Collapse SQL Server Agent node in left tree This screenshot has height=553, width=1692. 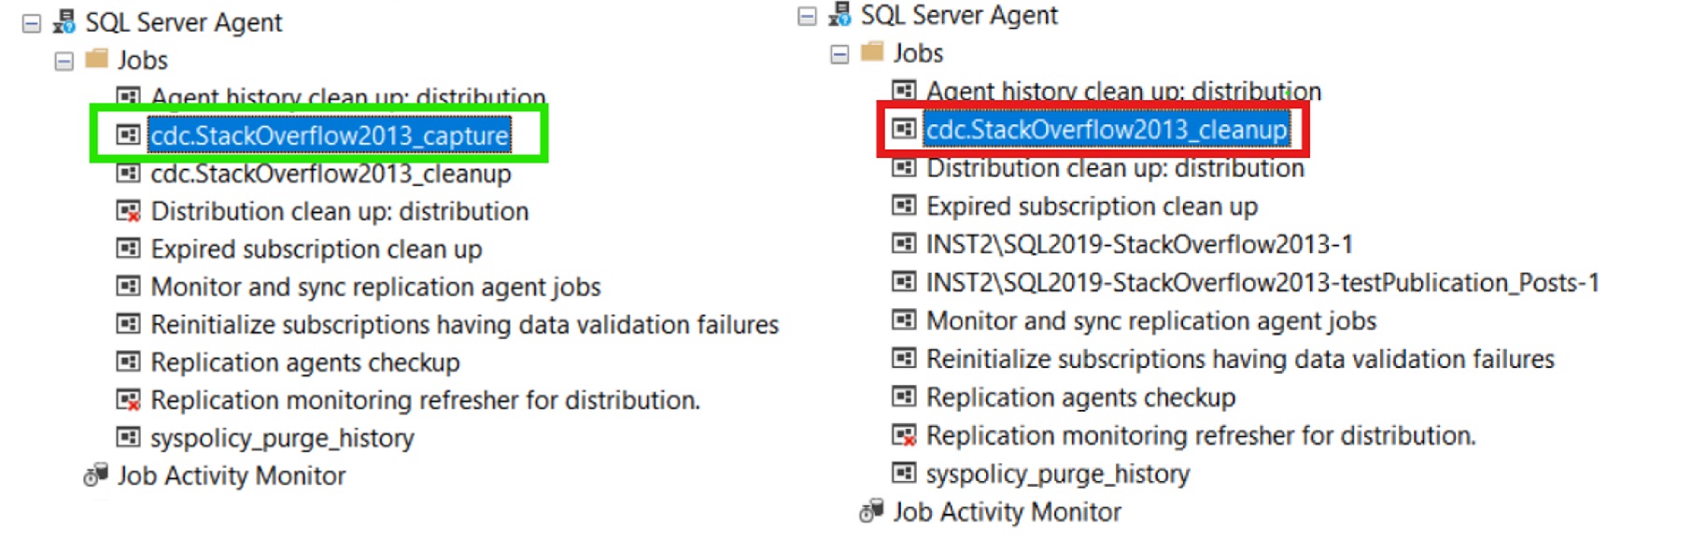[32, 23]
